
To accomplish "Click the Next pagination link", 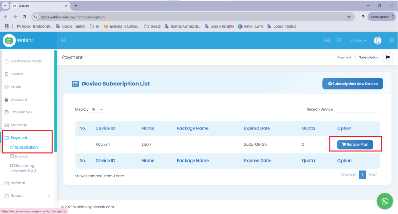I will point(373,175).
